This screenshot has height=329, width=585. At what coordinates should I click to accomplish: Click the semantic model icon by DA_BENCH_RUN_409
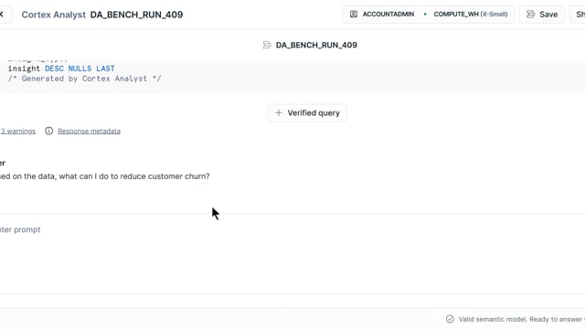(x=267, y=45)
